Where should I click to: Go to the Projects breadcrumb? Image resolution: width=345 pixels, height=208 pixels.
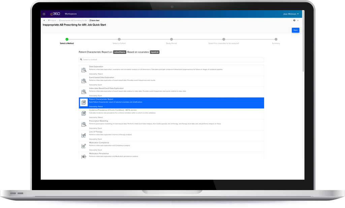pyautogui.click(x=52, y=21)
